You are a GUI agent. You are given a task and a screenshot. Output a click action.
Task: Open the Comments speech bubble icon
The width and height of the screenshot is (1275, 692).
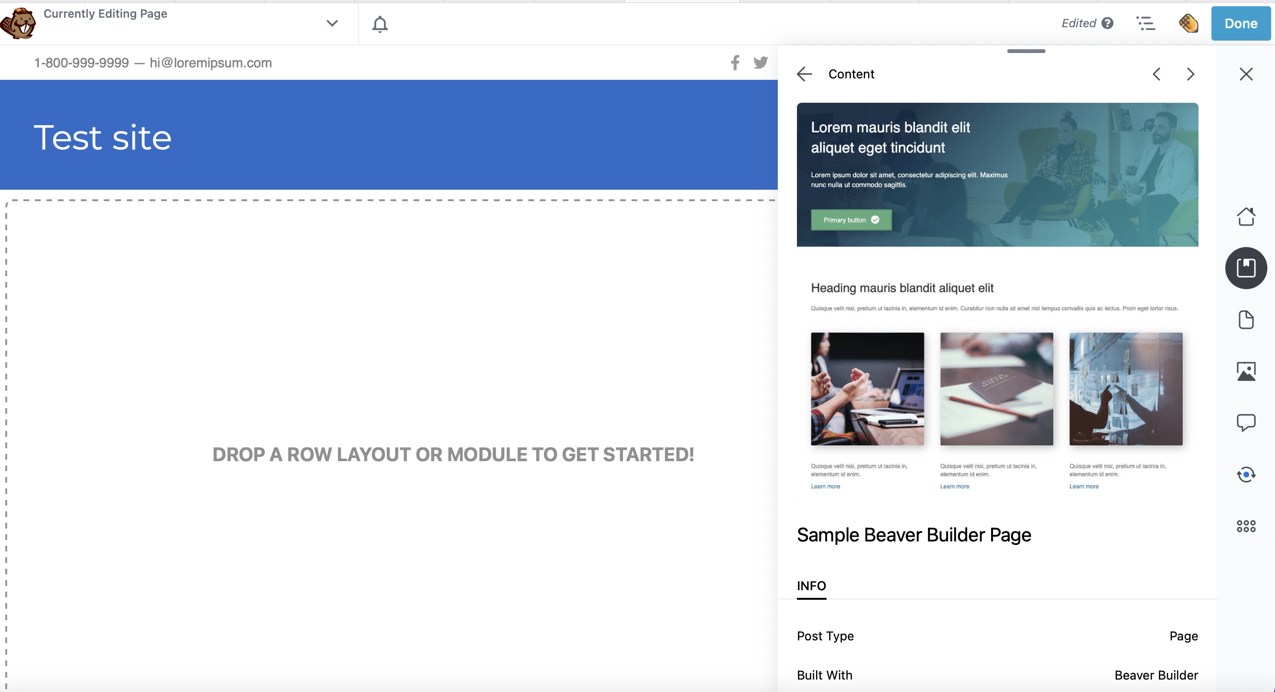(x=1246, y=422)
